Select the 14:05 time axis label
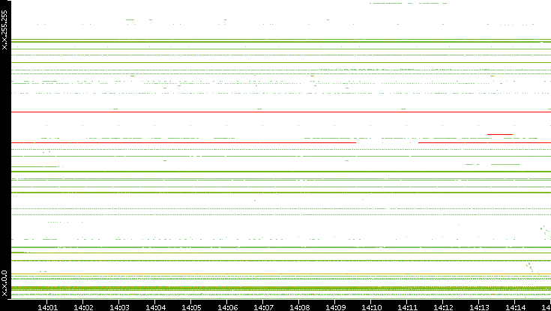Viewport: 551px width, 311px height. [191, 307]
